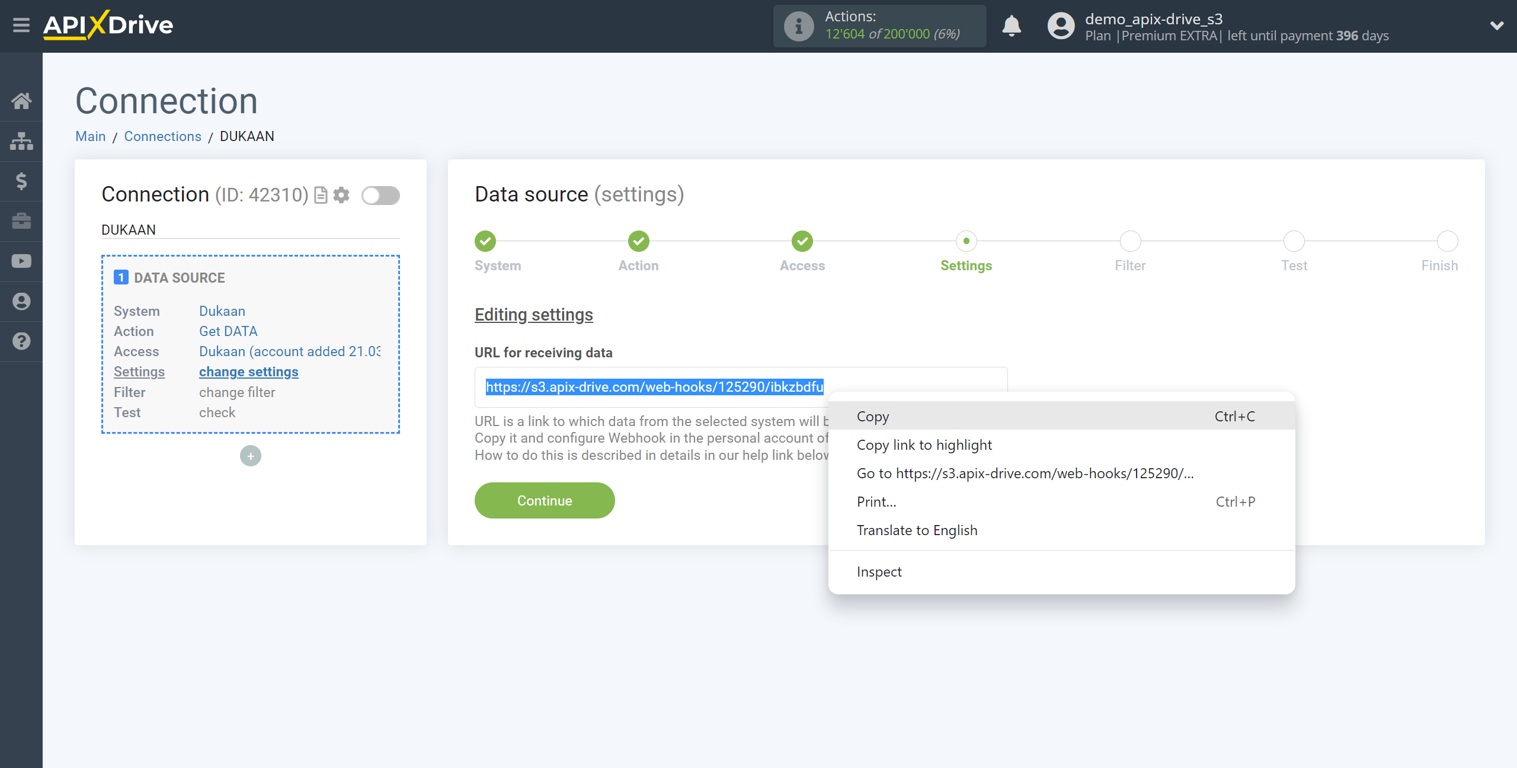Toggle the connection on/off switch
The width and height of the screenshot is (1517, 768).
tap(381, 195)
